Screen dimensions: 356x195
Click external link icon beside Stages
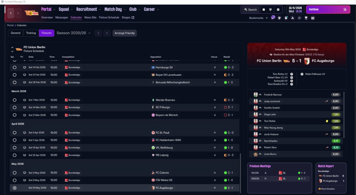[133, 17]
